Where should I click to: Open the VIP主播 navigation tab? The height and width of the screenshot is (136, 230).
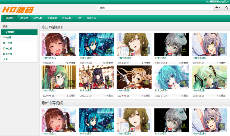(x=24, y=18)
